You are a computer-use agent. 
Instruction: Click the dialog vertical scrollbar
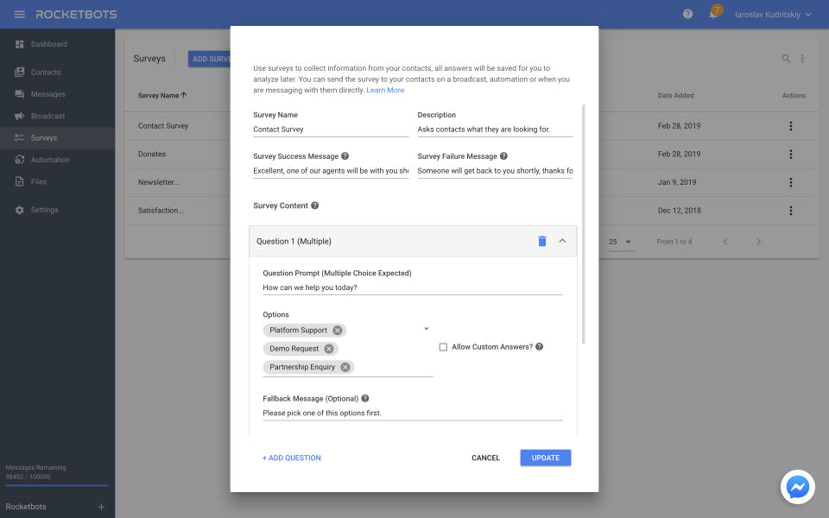click(x=584, y=224)
